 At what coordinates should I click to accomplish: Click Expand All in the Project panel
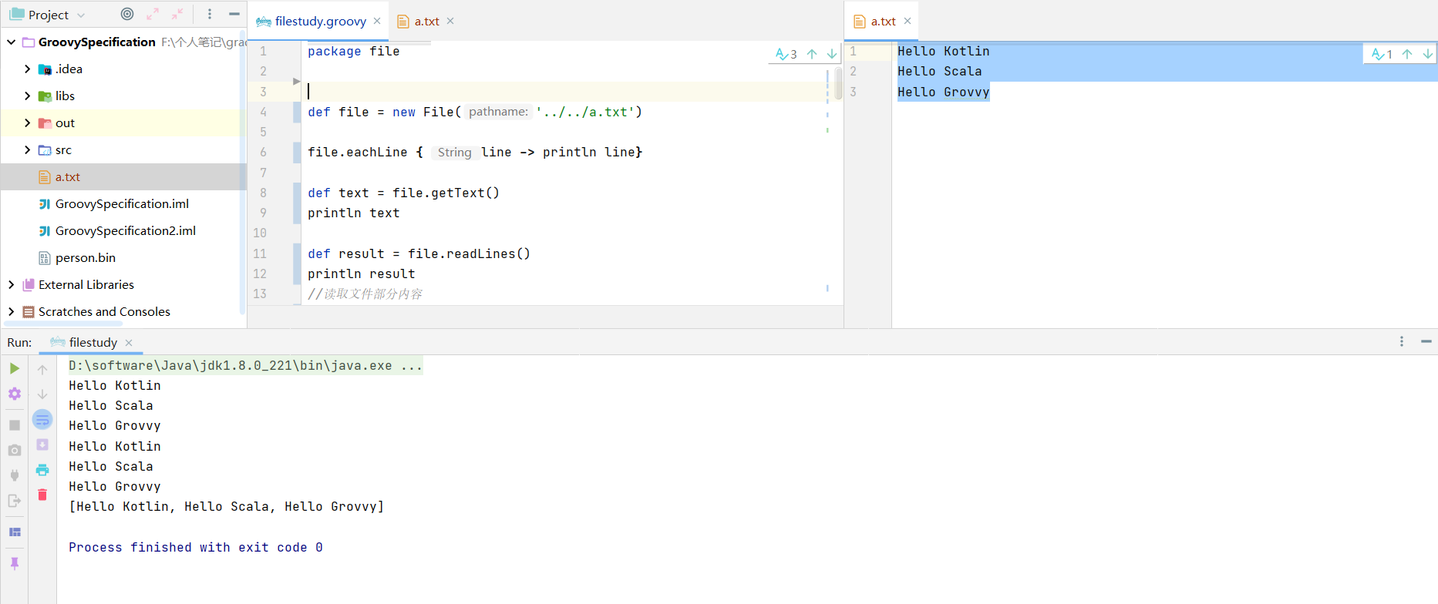[x=153, y=14]
